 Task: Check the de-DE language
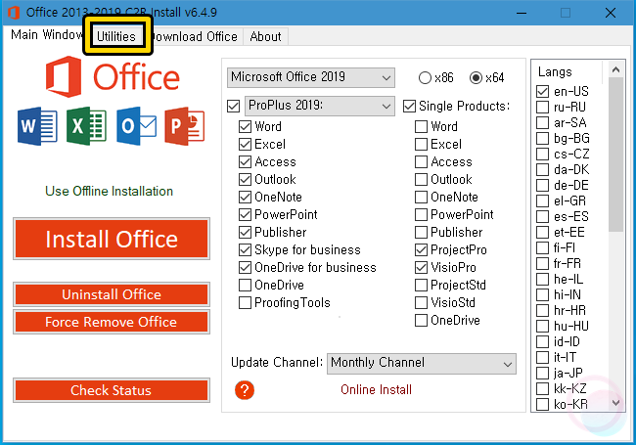(x=543, y=185)
